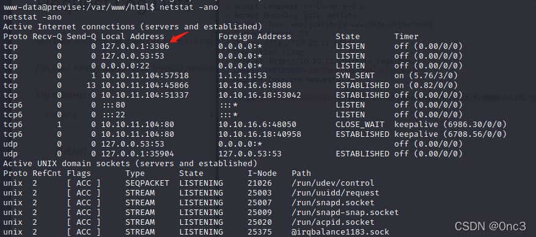Click the faint SUBMIT button behind terminal
536x237 pixels.
[x=72, y=151]
